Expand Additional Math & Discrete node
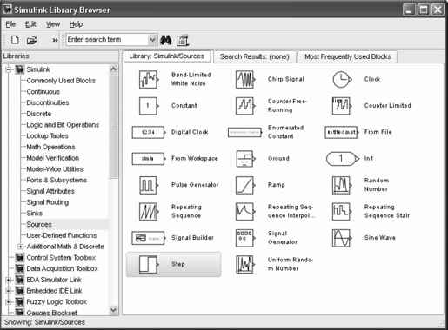This screenshot has width=448, height=330. click(x=20, y=247)
